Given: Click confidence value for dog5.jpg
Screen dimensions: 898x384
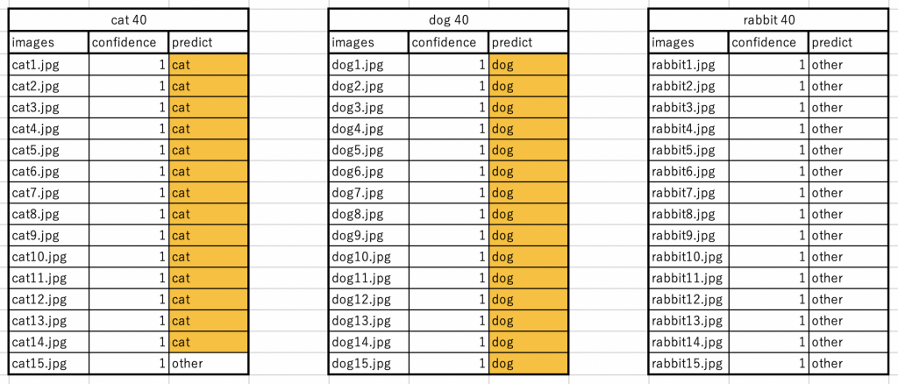Looking at the screenshot, I should pos(448,150).
